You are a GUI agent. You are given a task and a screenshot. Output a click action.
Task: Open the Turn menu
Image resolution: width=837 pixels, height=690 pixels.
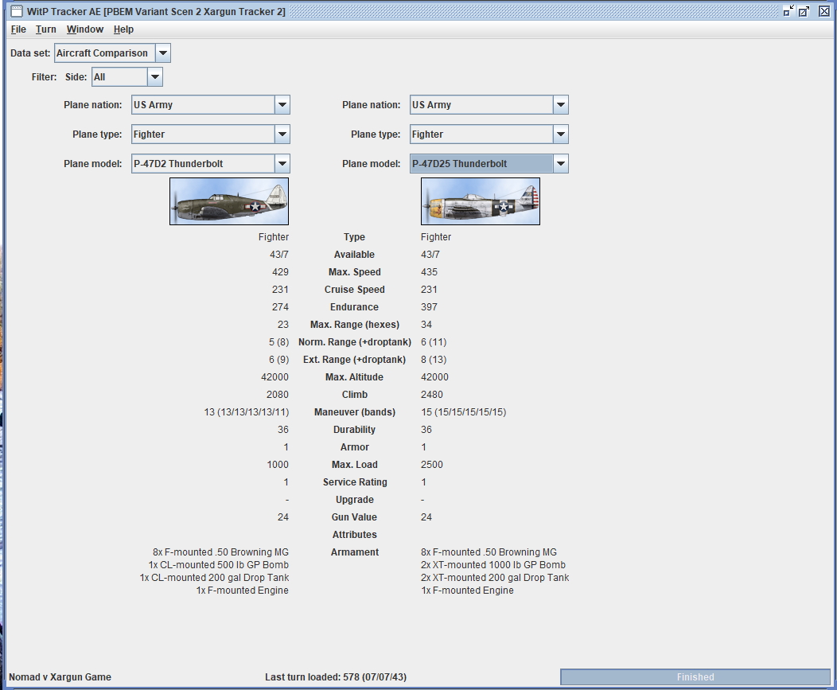pos(45,29)
